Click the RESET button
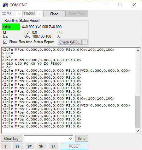142x150 pixels. pos(74,146)
